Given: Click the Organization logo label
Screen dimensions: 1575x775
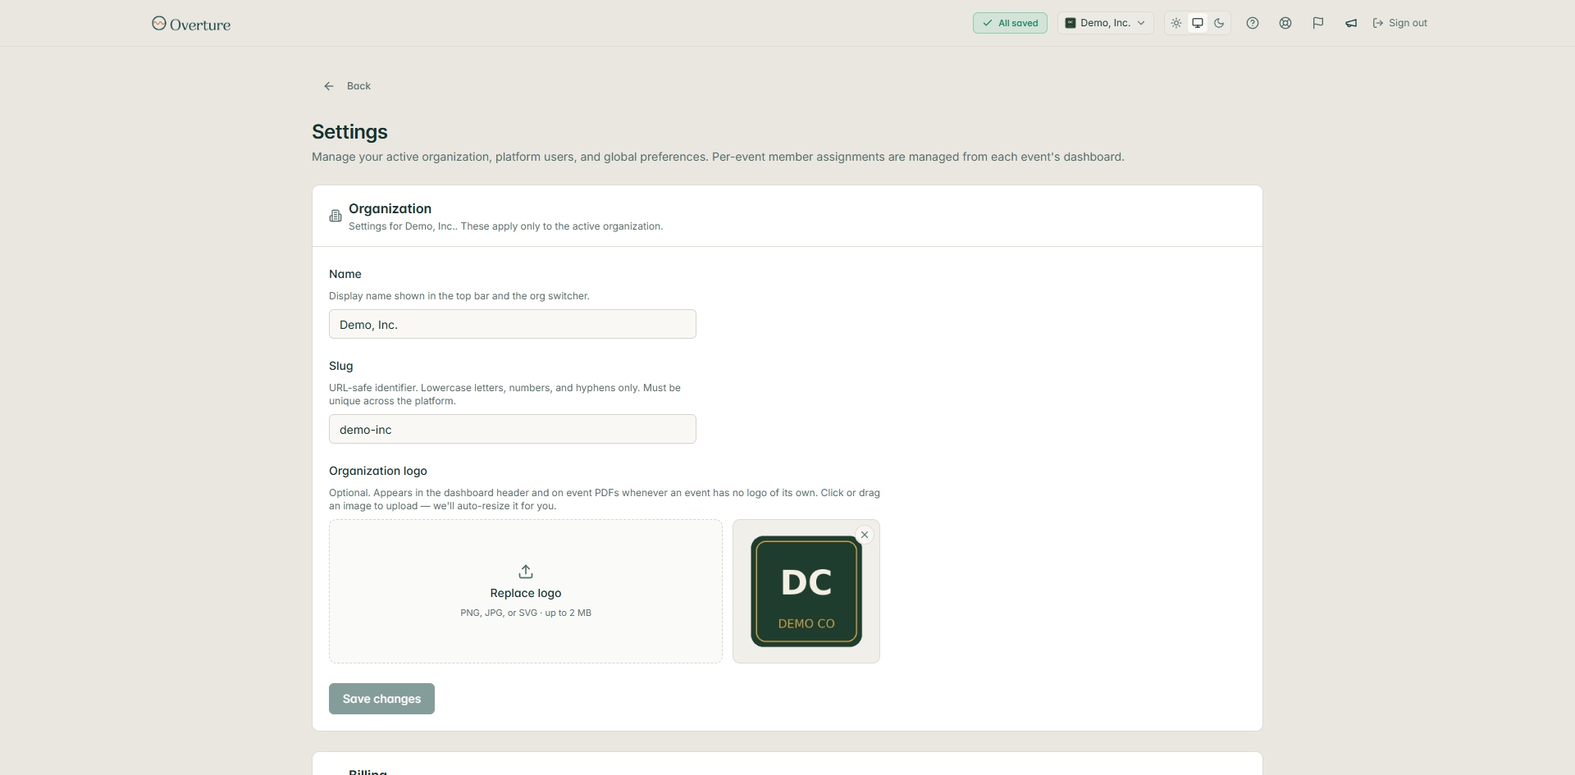Looking at the screenshot, I should tap(378, 471).
